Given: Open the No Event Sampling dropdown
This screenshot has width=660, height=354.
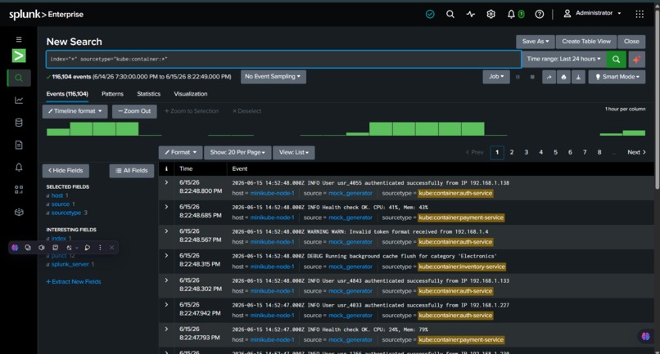Looking at the screenshot, I should [273, 77].
